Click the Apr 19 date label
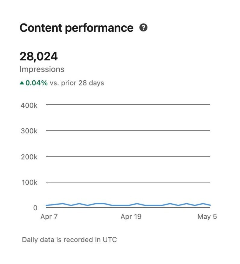This screenshot has height=264, width=240. tap(131, 217)
